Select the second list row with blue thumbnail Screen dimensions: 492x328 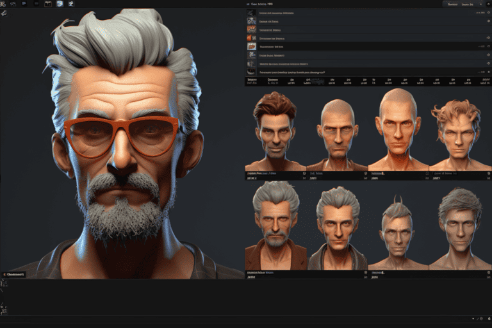tap(368, 21)
